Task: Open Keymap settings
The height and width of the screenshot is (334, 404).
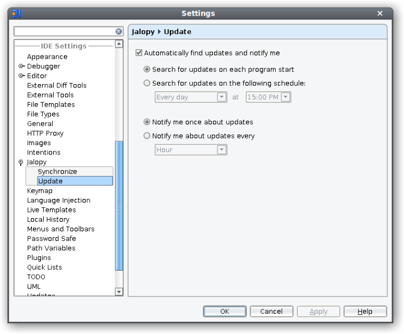Action: 40,191
